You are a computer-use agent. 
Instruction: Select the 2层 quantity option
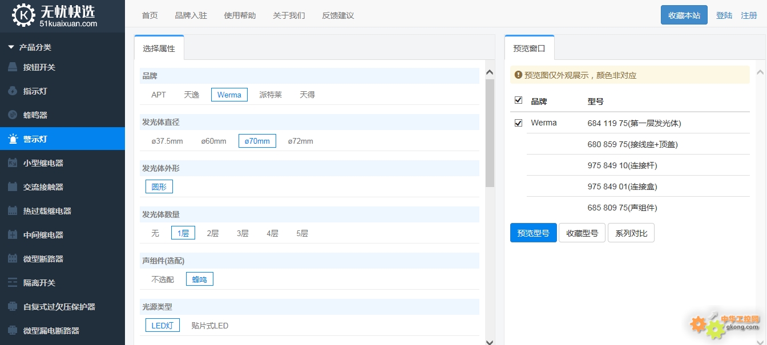click(213, 233)
